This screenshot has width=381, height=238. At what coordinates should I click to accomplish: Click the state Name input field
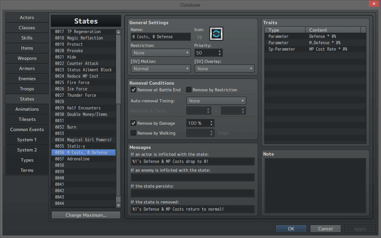tap(161, 37)
